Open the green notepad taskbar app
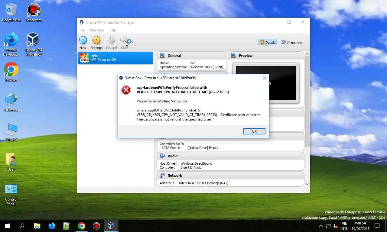The width and height of the screenshot is (387, 232). click(x=67, y=226)
